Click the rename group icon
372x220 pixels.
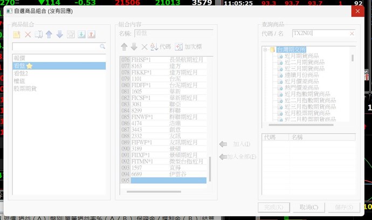(x=38, y=35)
